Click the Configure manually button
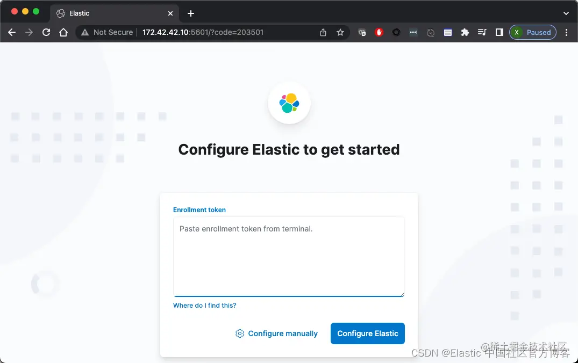Image resolution: width=578 pixels, height=363 pixels. [x=276, y=333]
